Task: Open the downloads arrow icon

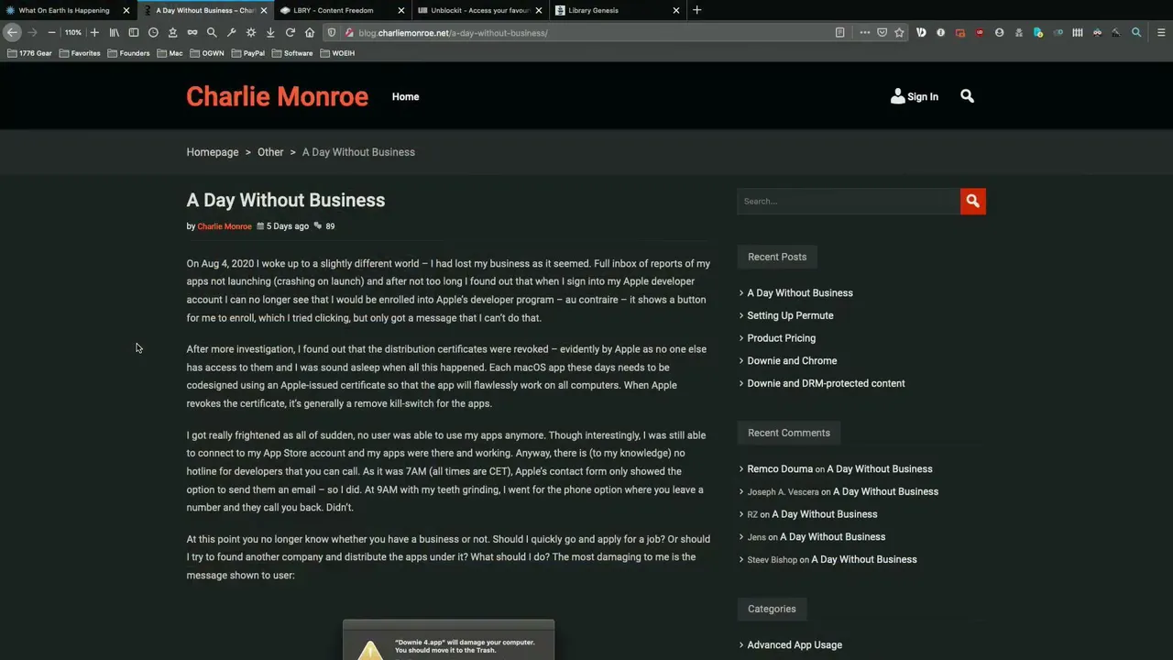Action: click(x=270, y=32)
